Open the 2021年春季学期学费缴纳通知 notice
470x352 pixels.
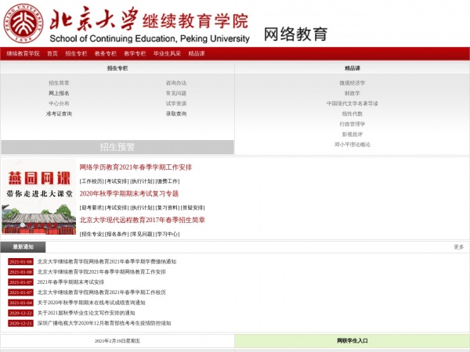click(x=107, y=261)
